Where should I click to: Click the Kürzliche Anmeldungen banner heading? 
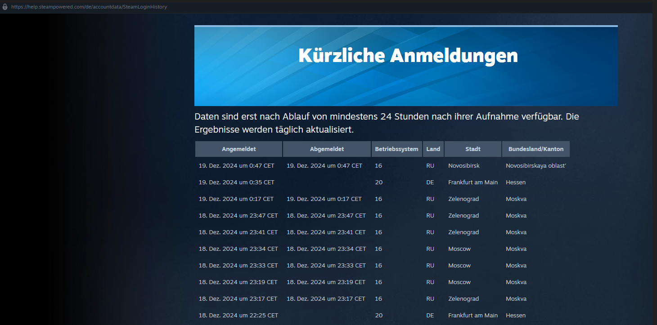click(x=408, y=56)
